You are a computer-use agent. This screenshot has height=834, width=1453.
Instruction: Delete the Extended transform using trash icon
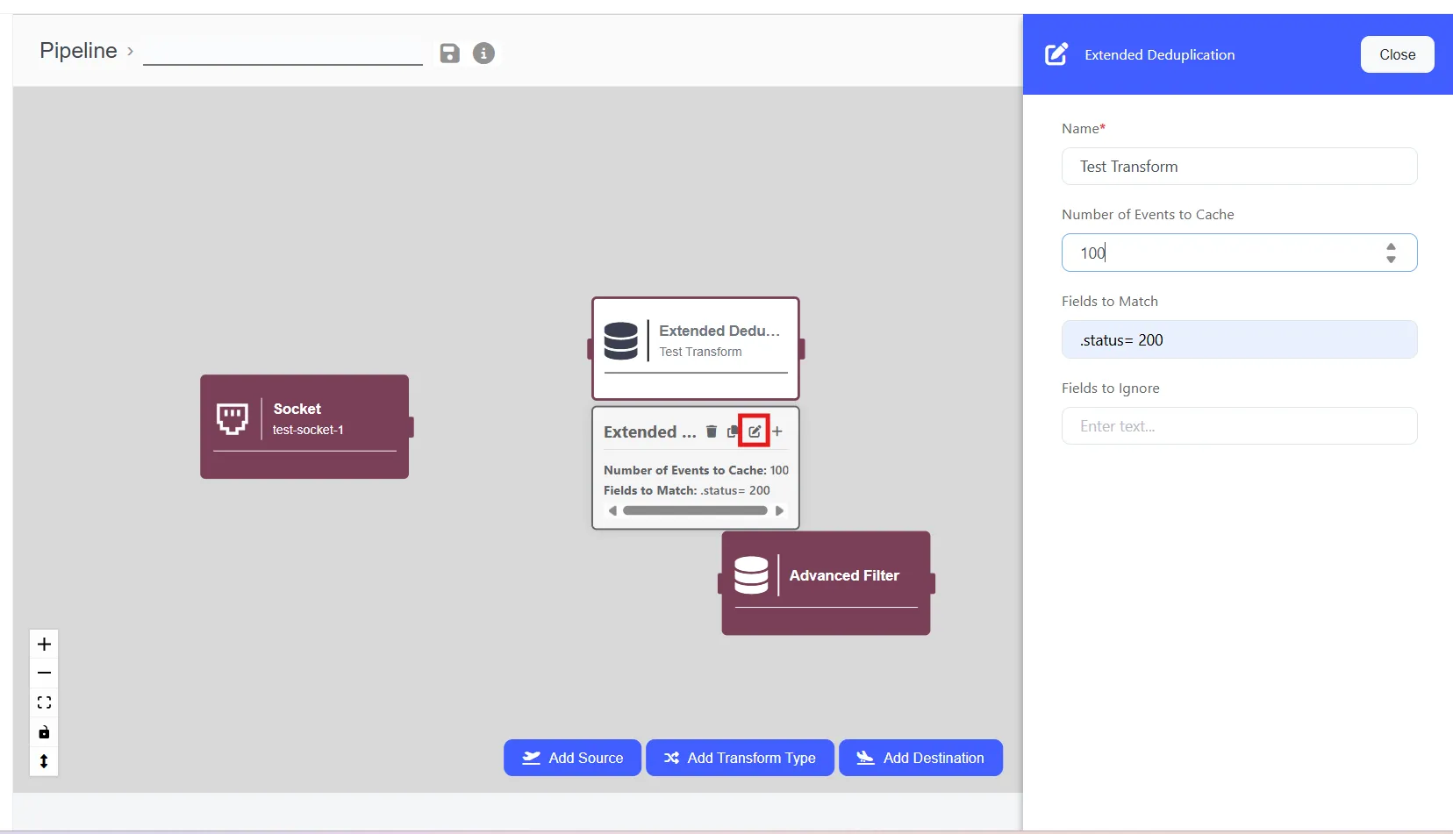click(712, 431)
